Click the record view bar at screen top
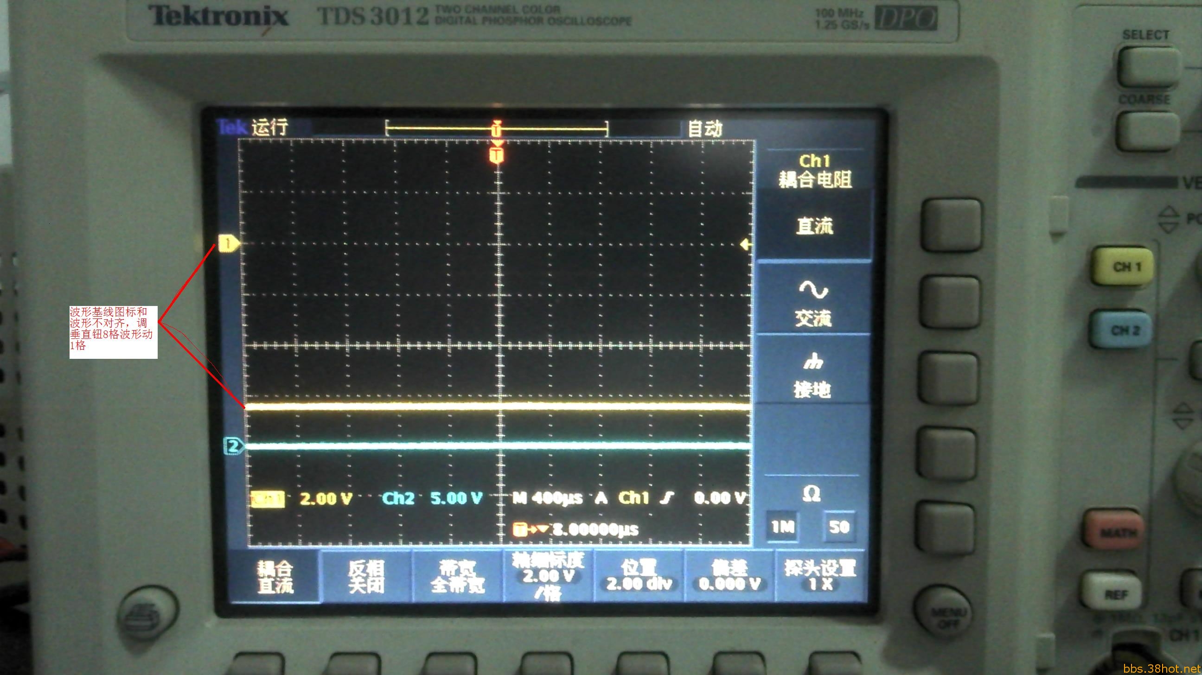The height and width of the screenshot is (675, 1202). 497,129
